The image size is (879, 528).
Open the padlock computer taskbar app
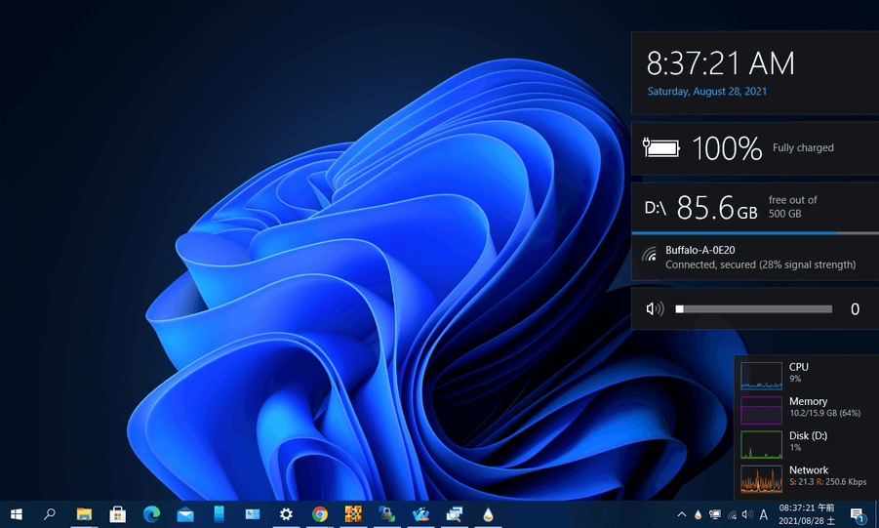(386, 514)
